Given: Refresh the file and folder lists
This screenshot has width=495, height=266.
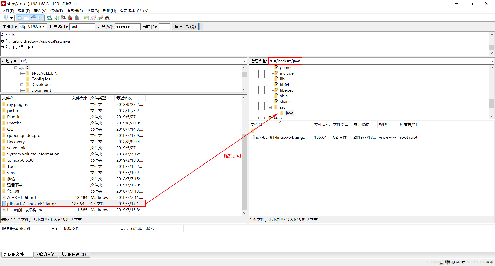Looking at the screenshot, I should pyautogui.click(x=49, y=18).
